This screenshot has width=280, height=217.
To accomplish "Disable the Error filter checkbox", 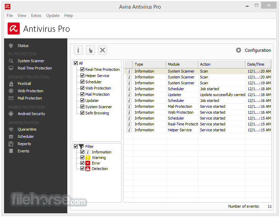I will click(x=82, y=163).
